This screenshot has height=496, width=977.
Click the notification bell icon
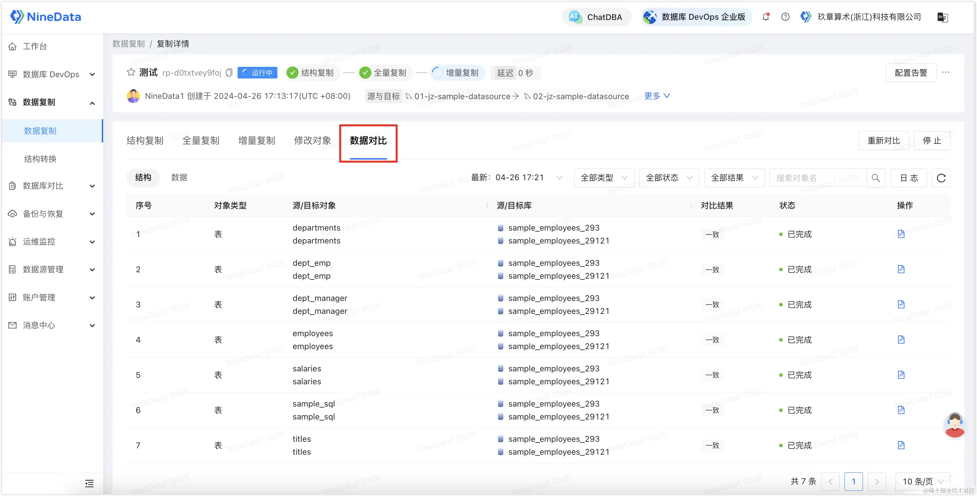766,17
